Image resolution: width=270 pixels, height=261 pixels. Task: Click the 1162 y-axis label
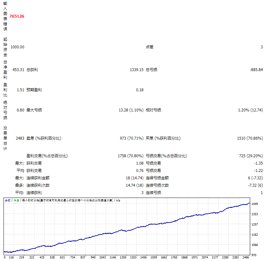pos(254,235)
